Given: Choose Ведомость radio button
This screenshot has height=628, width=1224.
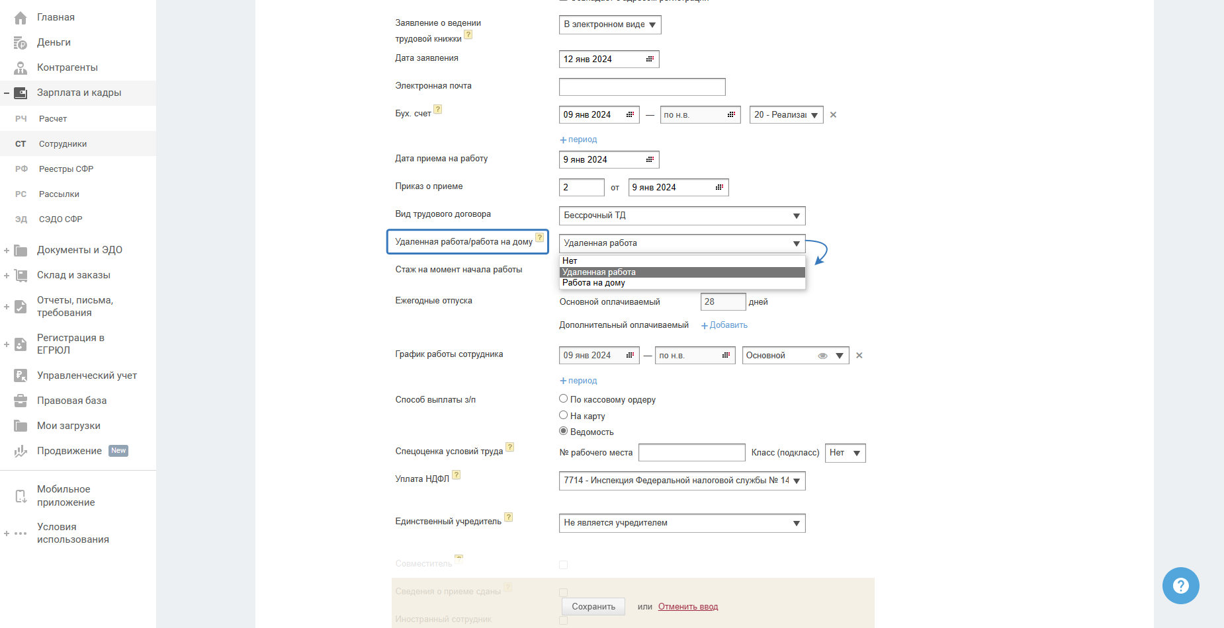Looking at the screenshot, I should (x=564, y=431).
